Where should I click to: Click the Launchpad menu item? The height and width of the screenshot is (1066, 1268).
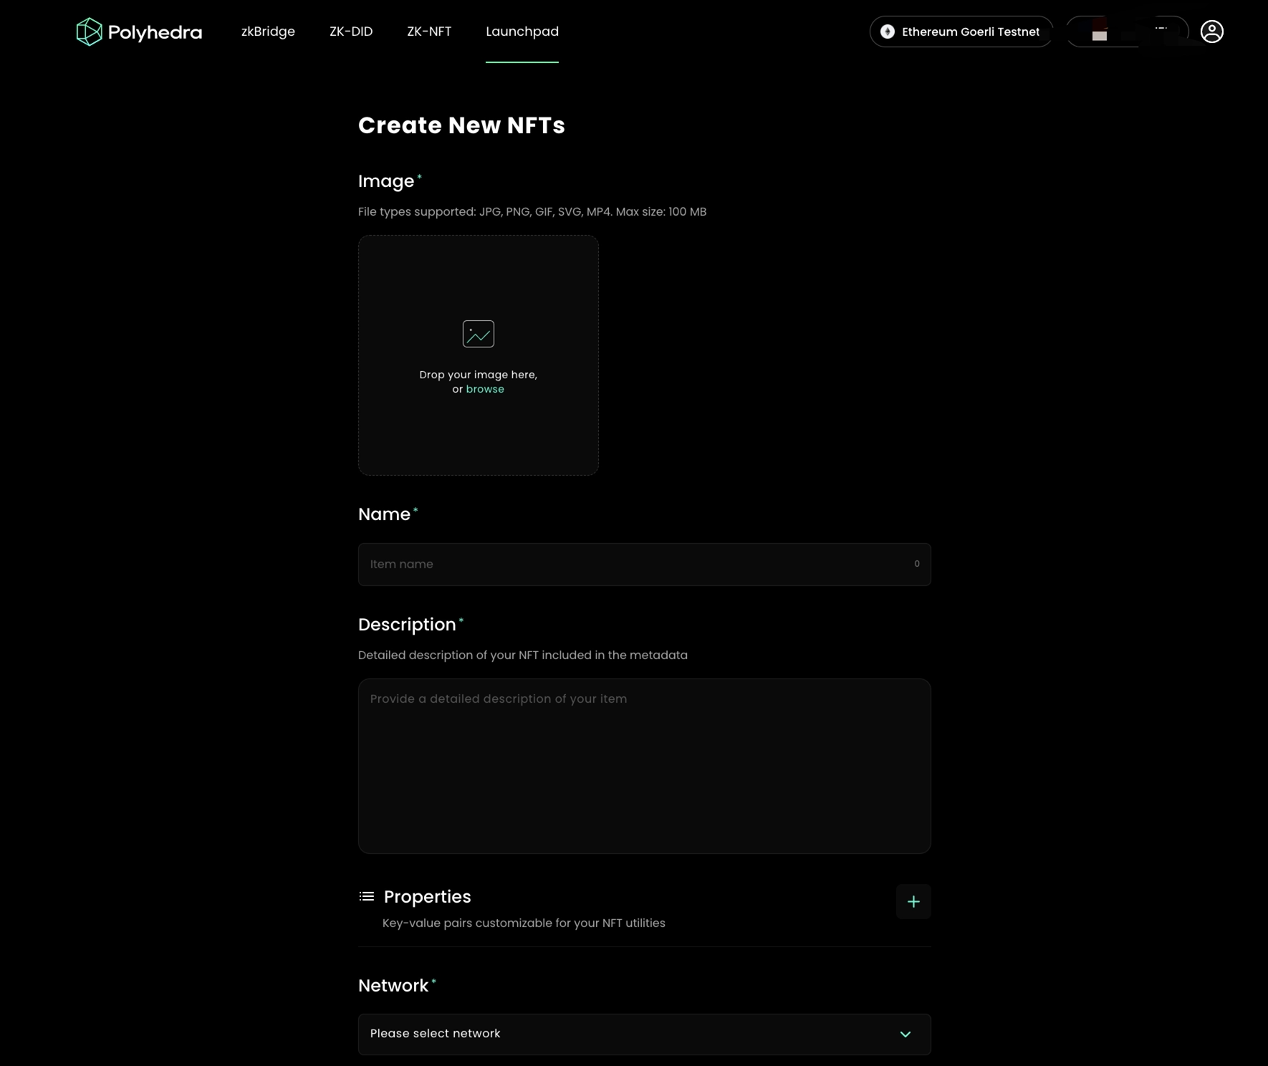coord(522,32)
